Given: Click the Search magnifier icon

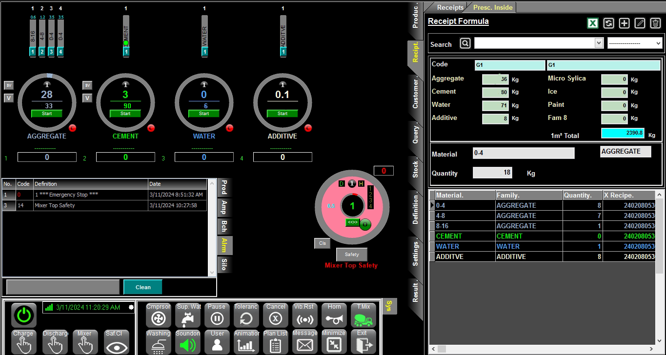Looking at the screenshot, I should pos(465,43).
